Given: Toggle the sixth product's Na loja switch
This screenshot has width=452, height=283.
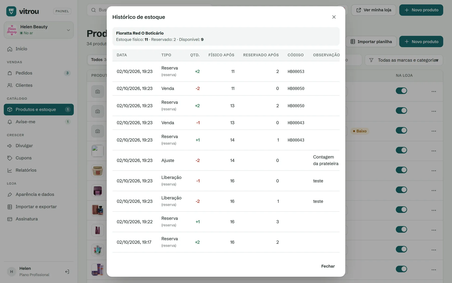Looking at the screenshot, I should (x=401, y=190).
